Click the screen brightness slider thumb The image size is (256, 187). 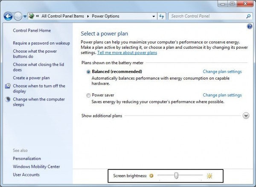(176, 175)
